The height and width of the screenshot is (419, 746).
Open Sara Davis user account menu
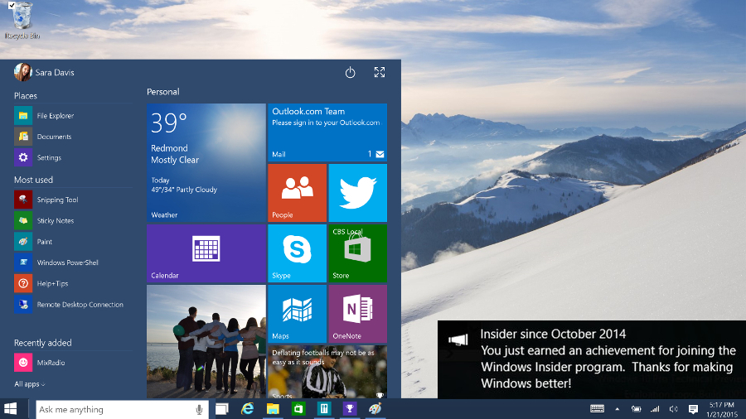(45, 73)
